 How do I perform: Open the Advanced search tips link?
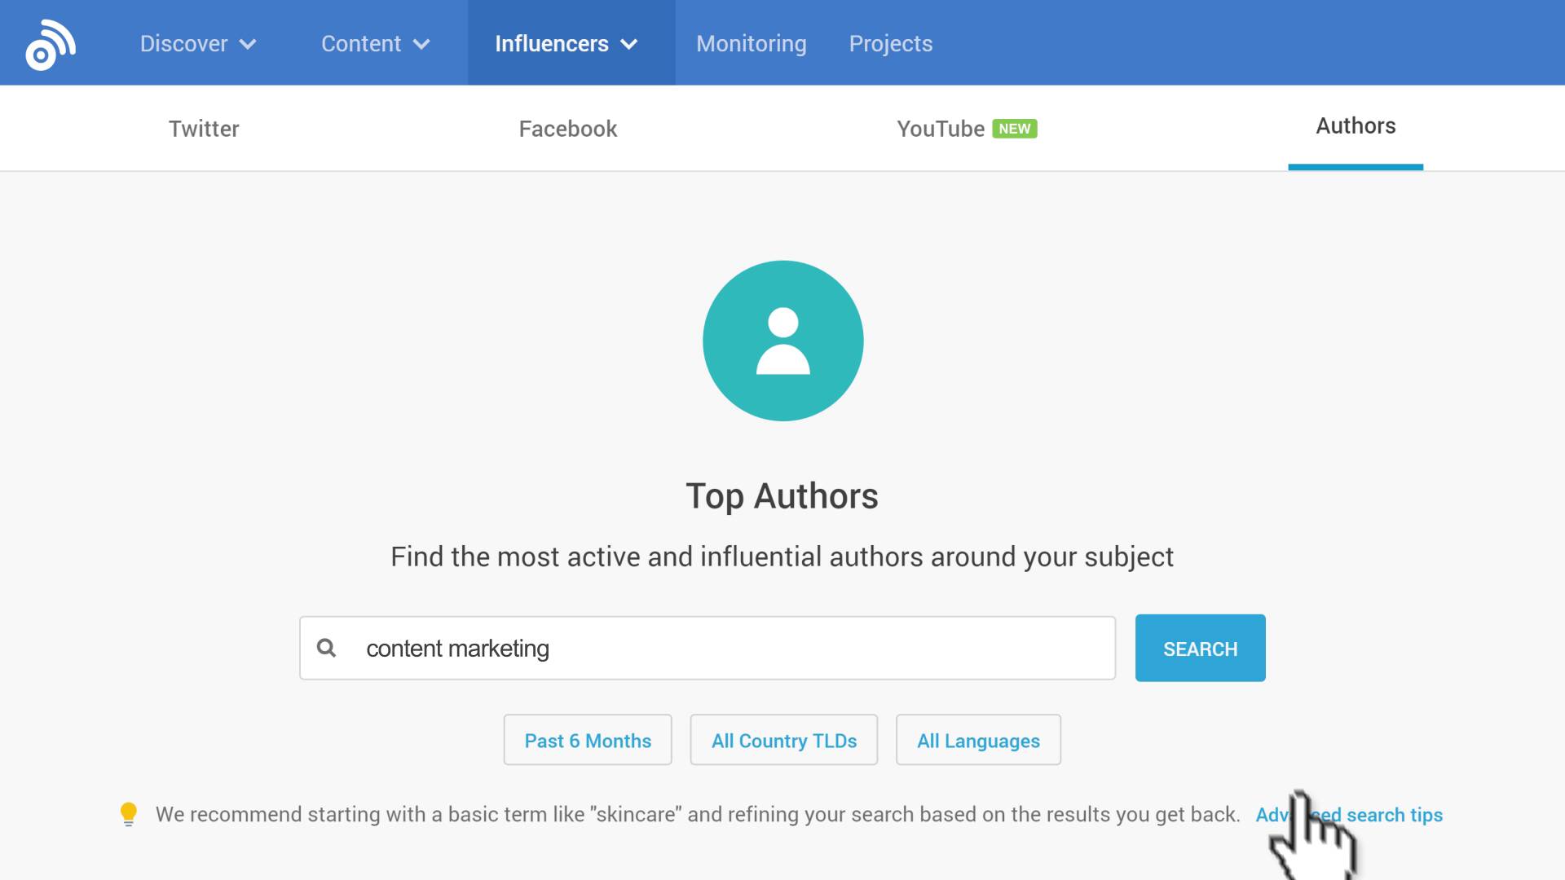1349,815
